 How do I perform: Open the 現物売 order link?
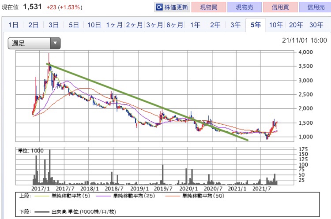coord(244,7)
